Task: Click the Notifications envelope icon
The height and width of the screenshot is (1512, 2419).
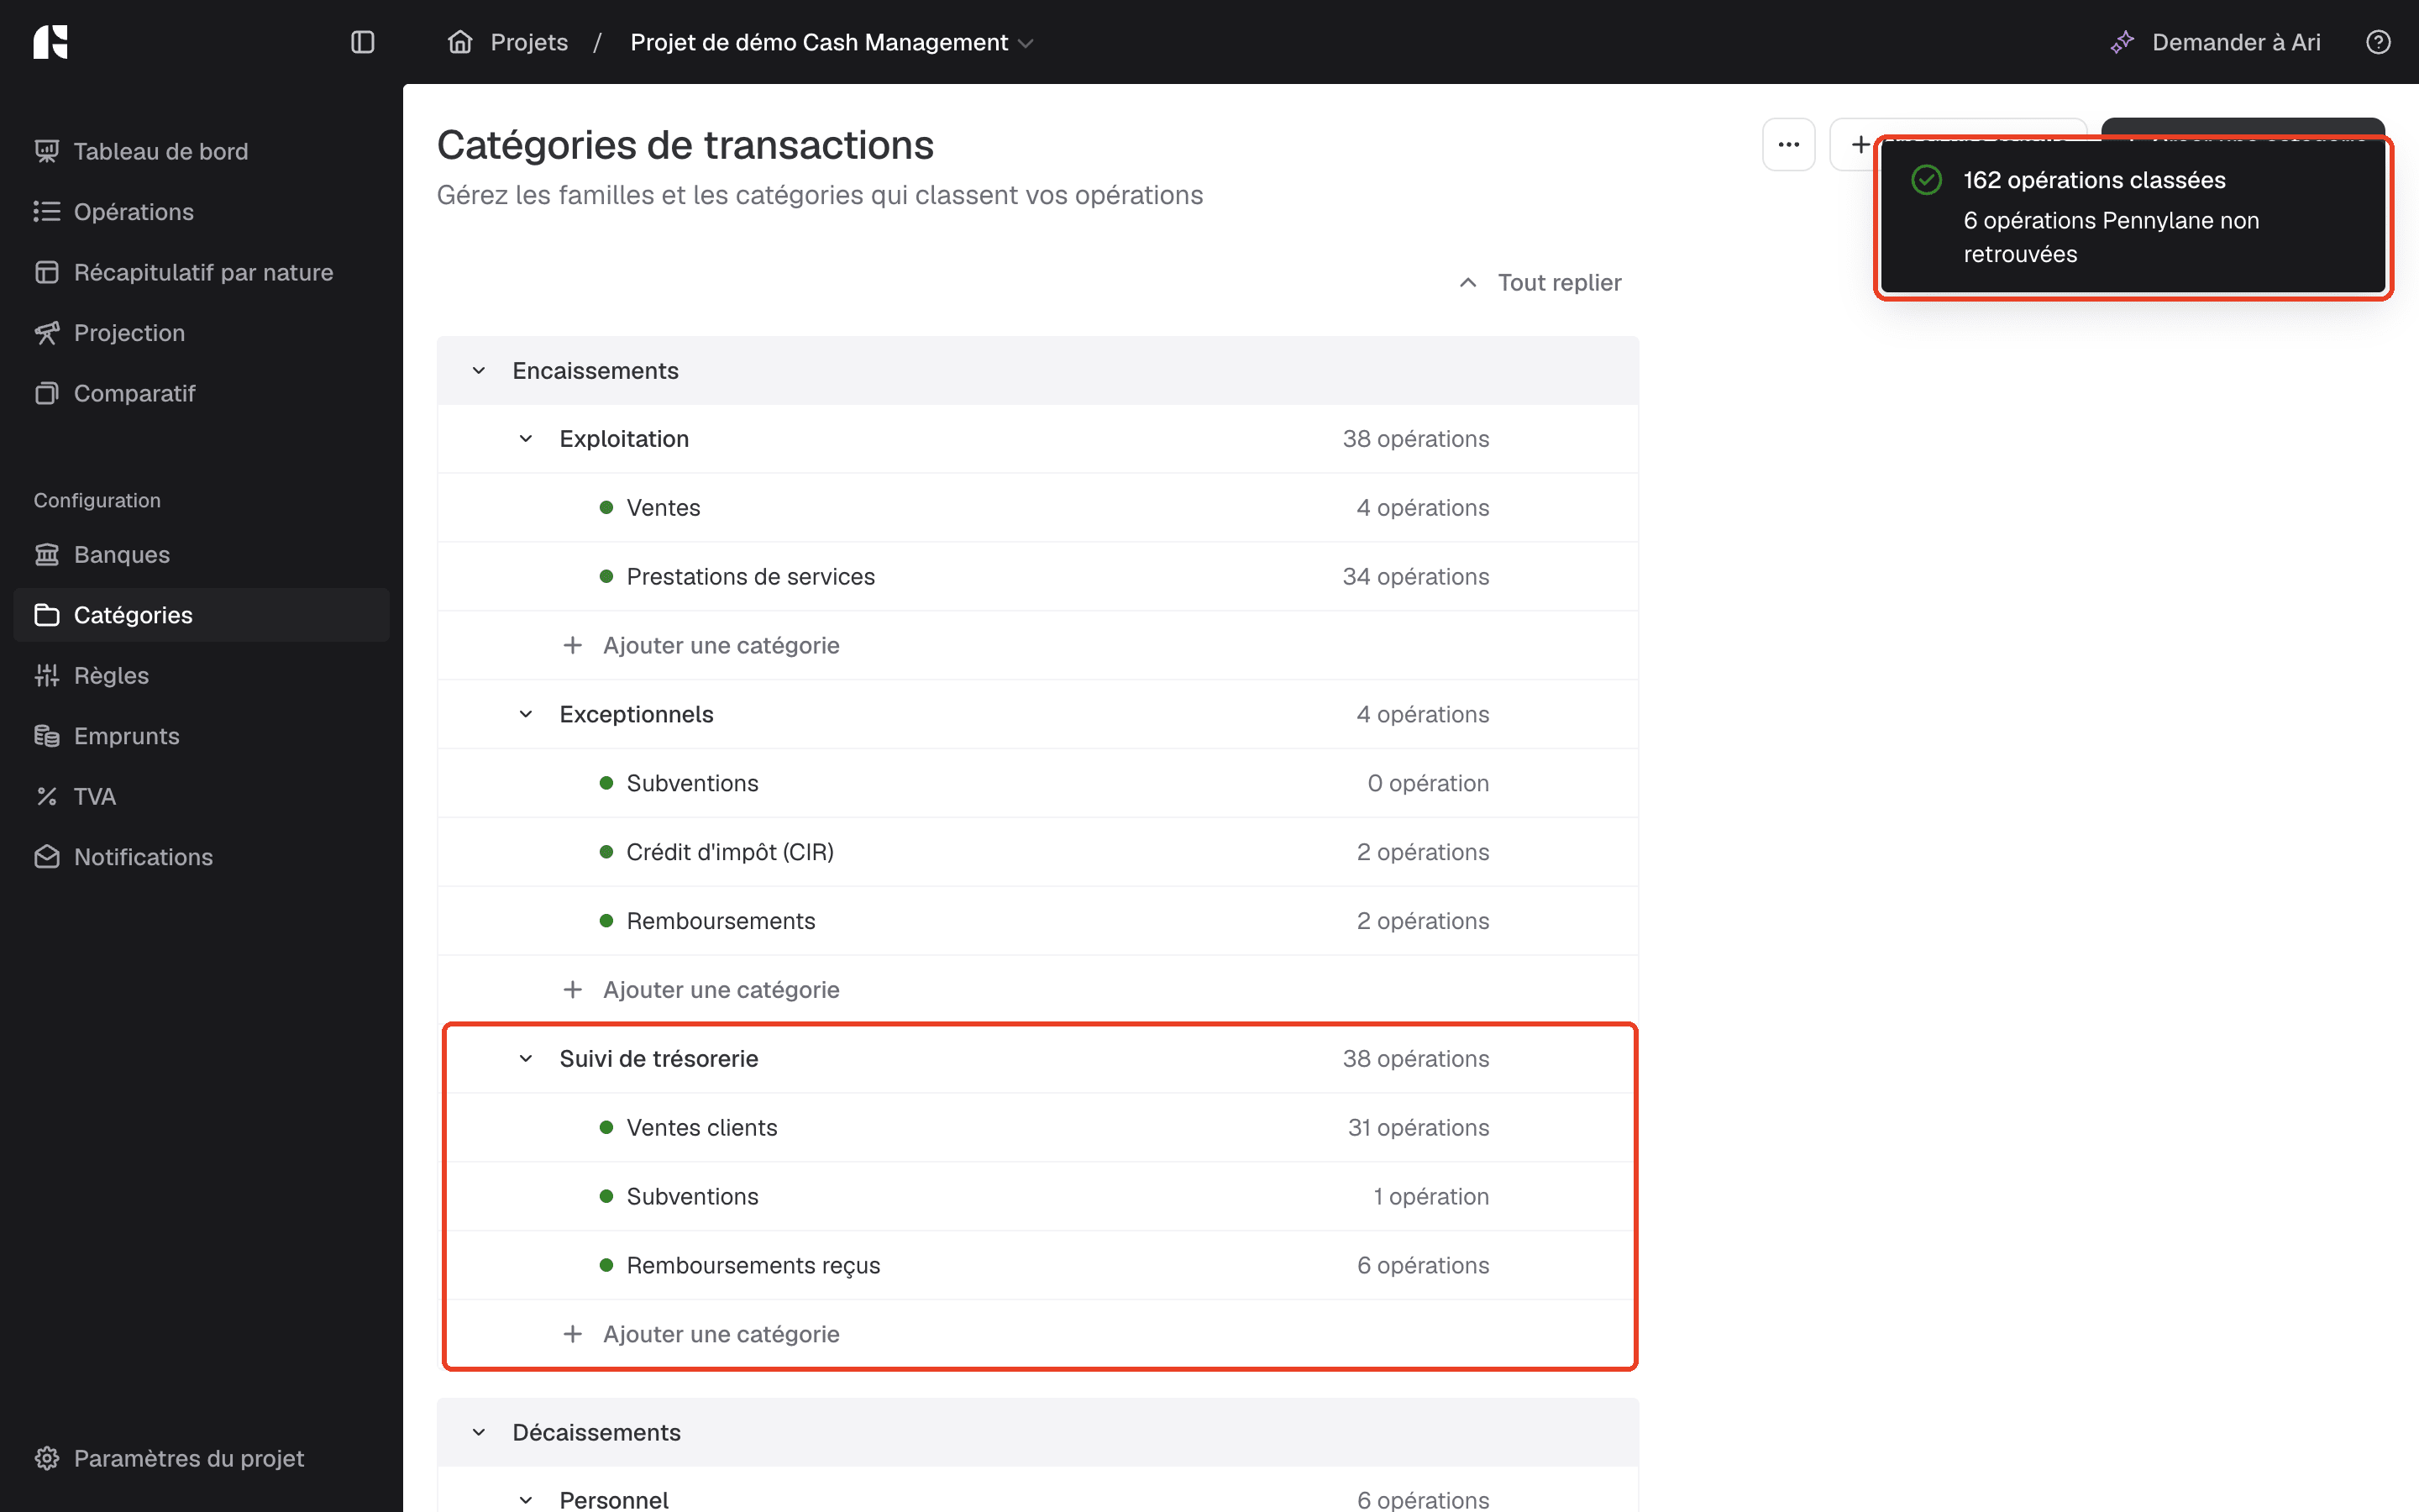Action: [x=47, y=857]
